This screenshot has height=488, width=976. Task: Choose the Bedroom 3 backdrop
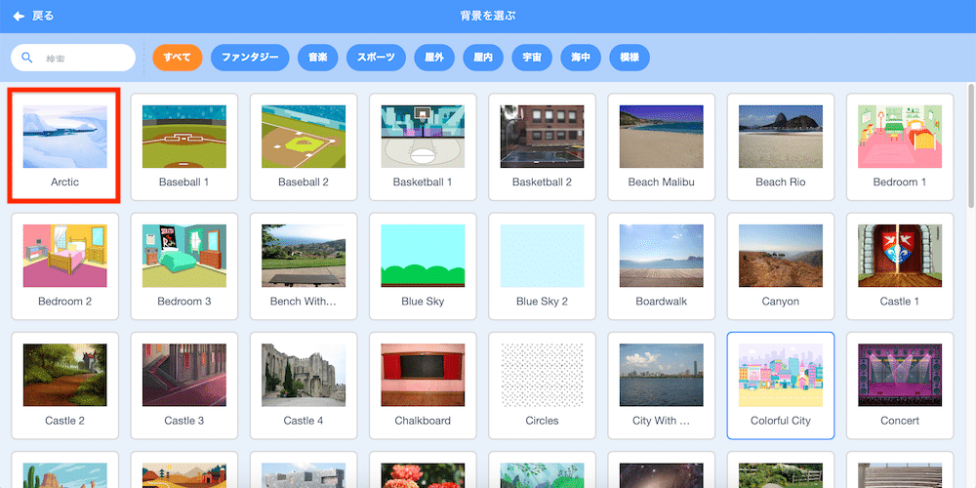[x=184, y=266]
